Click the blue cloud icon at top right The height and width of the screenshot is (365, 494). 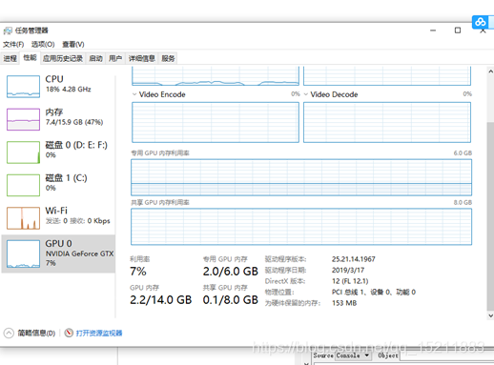point(480,22)
